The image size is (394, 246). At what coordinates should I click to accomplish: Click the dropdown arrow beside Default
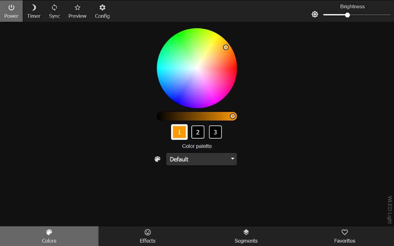click(233, 159)
